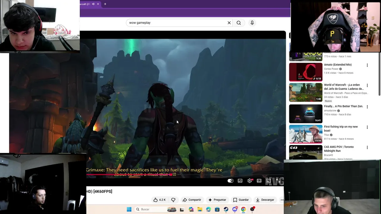This screenshot has height=214, width=381.
Task: Open options for First fishing trip video
Action: (367, 127)
